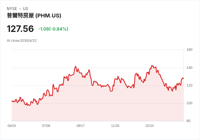Click the 140 y-axis price label
Image resolution: width=200 pixels, height=140 pixels.
(x=189, y=68)
